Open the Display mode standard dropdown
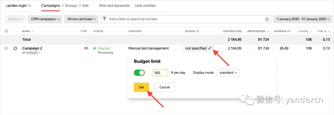 (x=228, y=73)
